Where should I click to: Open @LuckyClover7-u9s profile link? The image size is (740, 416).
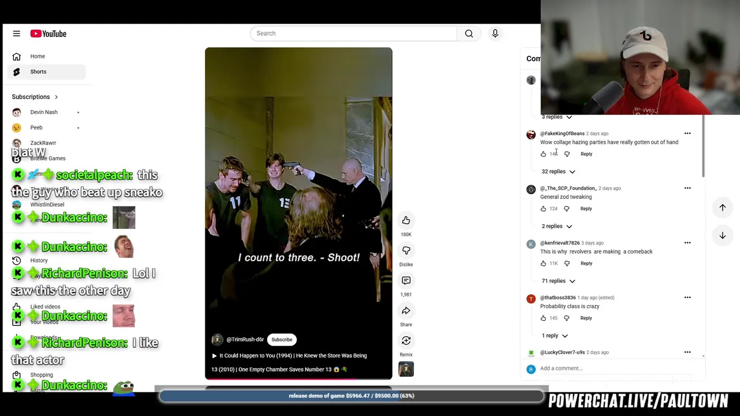(x=563, y=352)
